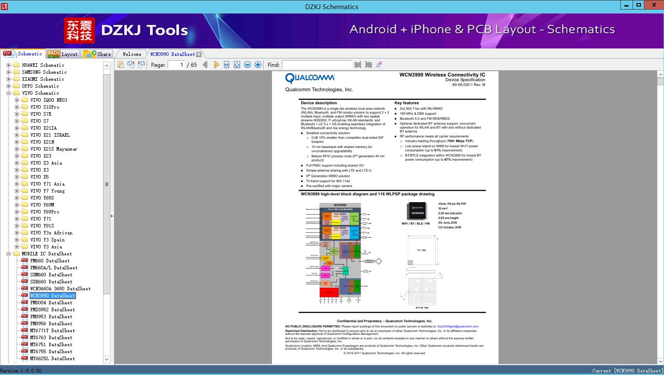
Task: Close the WCN3990 DataSheet tab
Action: click(x=199, y=54)
